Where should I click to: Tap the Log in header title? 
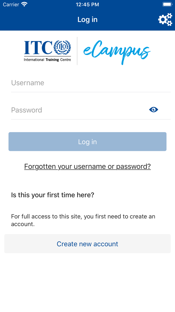coord(87,20)
